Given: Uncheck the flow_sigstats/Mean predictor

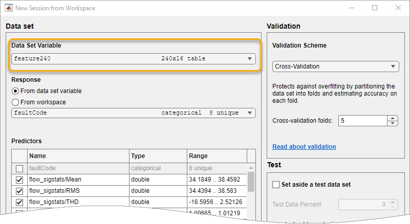Looking at the screenshot, I should tap(19, 180).
